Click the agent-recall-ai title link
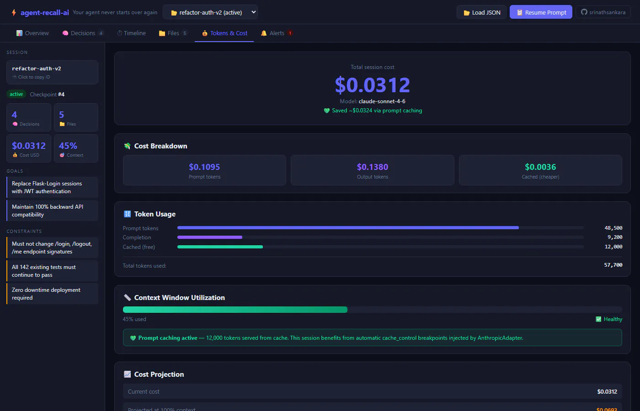This screenshot has height=411, width=640. 45,12
